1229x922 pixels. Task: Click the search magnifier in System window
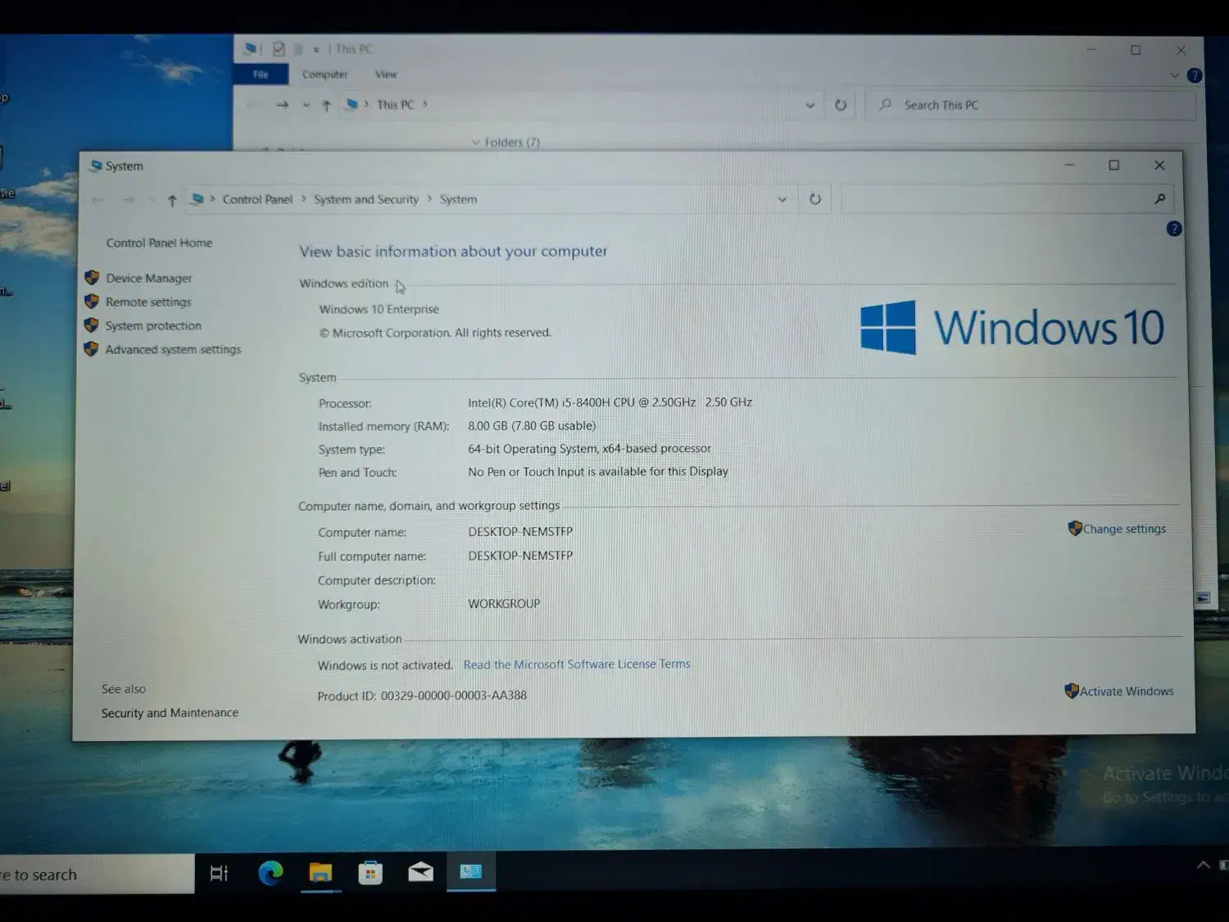coord(1159,199)
